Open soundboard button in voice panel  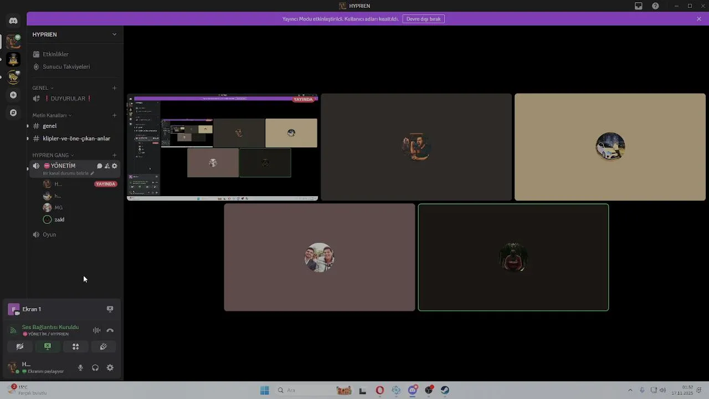[103, 346]
